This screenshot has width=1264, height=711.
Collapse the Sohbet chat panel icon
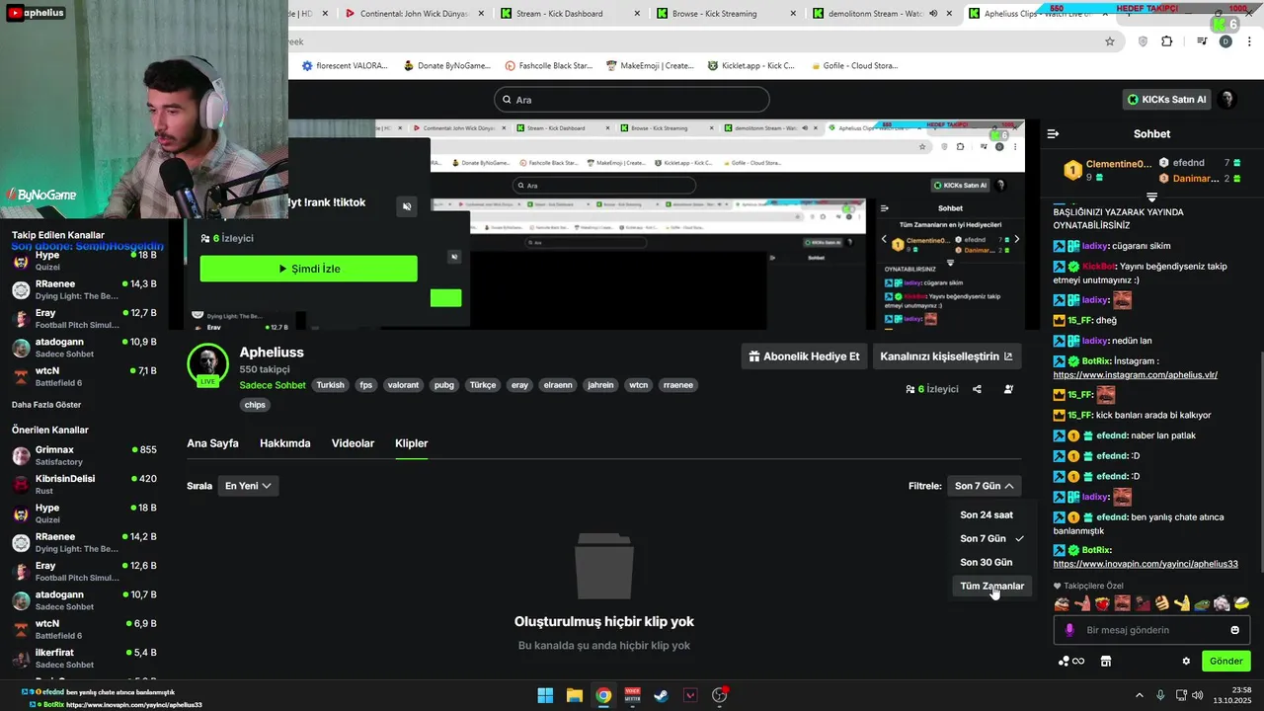click(x=1053, y=133)
